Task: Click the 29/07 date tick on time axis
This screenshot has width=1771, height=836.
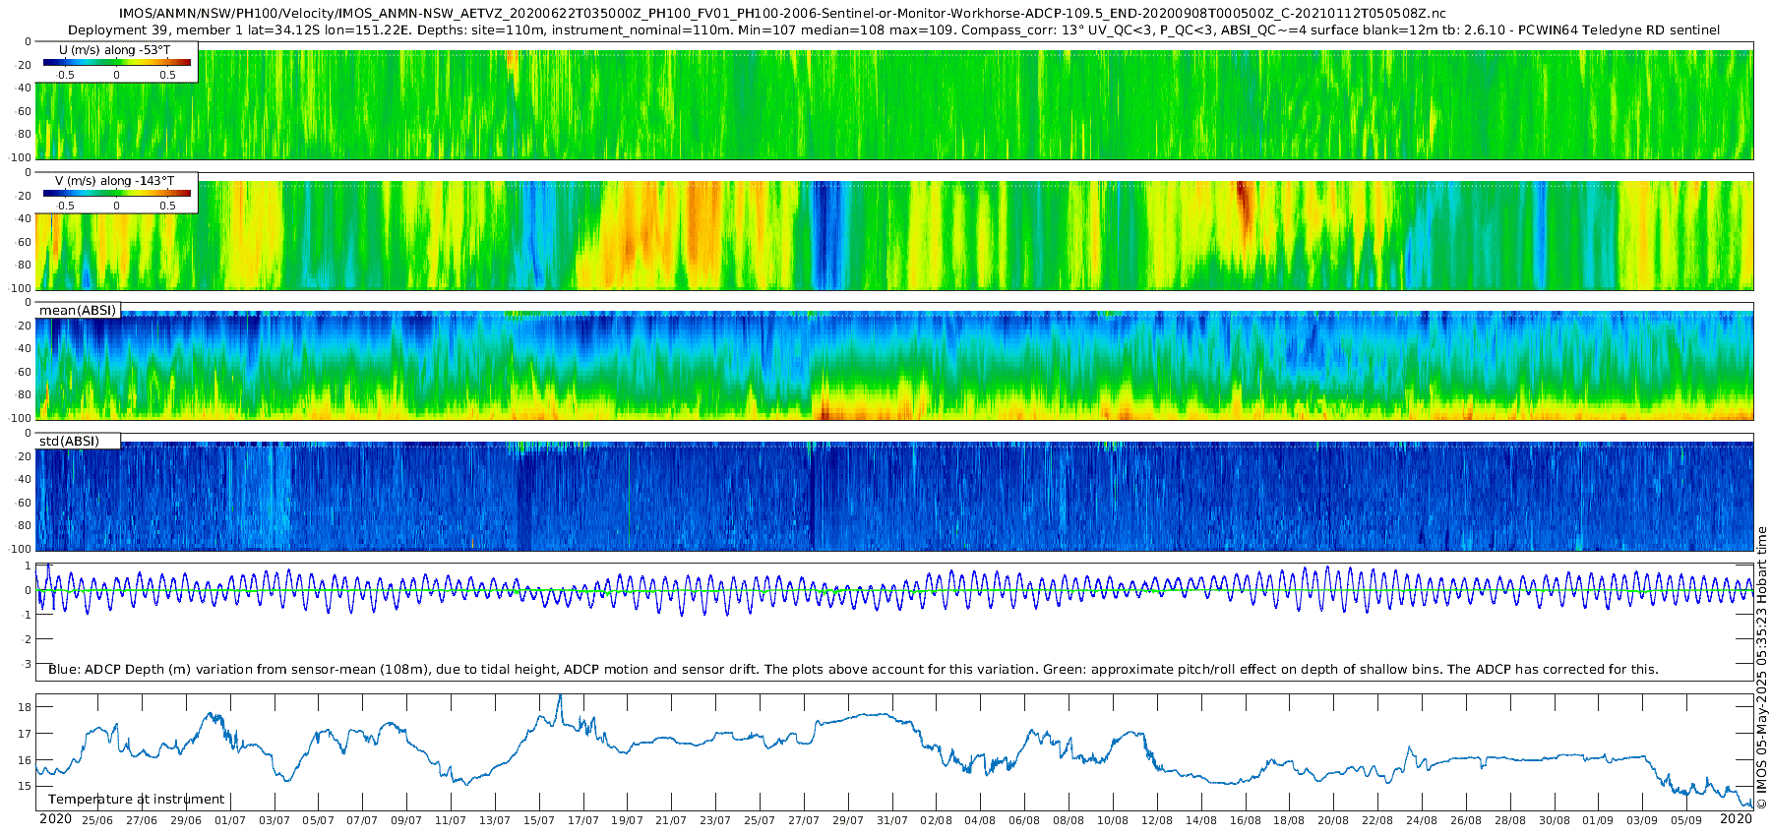Action: (848, 820)
